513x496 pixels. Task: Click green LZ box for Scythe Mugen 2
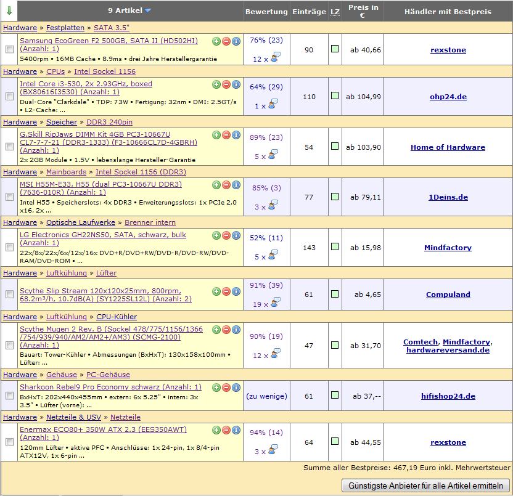pos(335,345)
